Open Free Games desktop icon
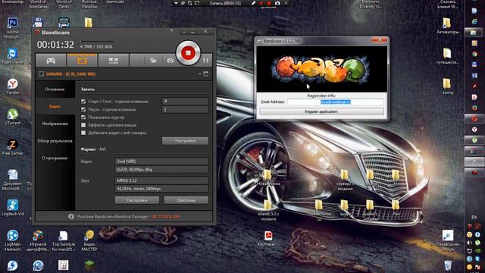This screenshot has width=485, height=273. pos(12,147)
